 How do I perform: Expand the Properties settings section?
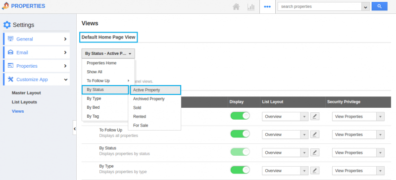(x=65, y=66)
